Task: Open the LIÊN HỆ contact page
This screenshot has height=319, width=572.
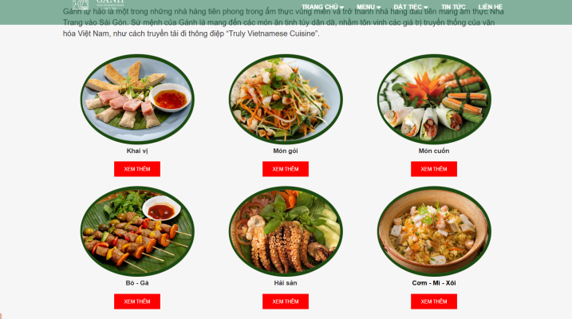Action: [491, 7]
